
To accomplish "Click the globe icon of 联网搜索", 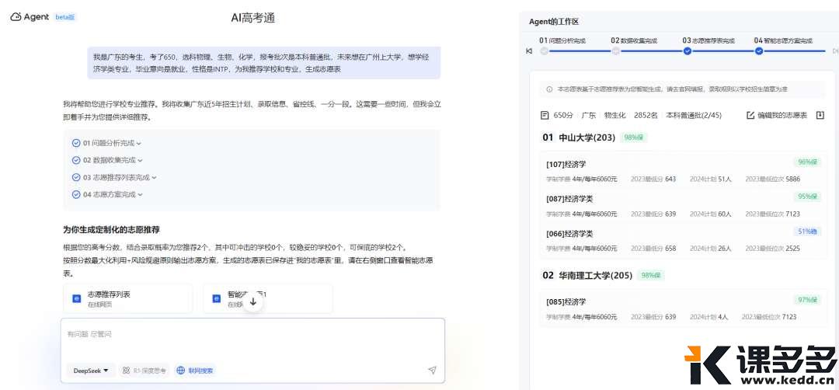I will [x=181, y=371].
